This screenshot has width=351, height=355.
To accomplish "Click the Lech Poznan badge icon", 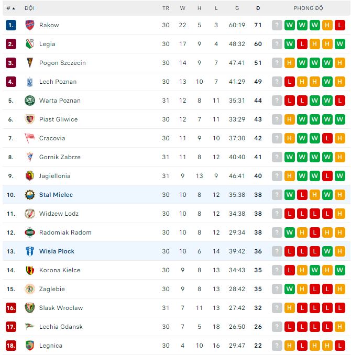I will coord(29,82).
